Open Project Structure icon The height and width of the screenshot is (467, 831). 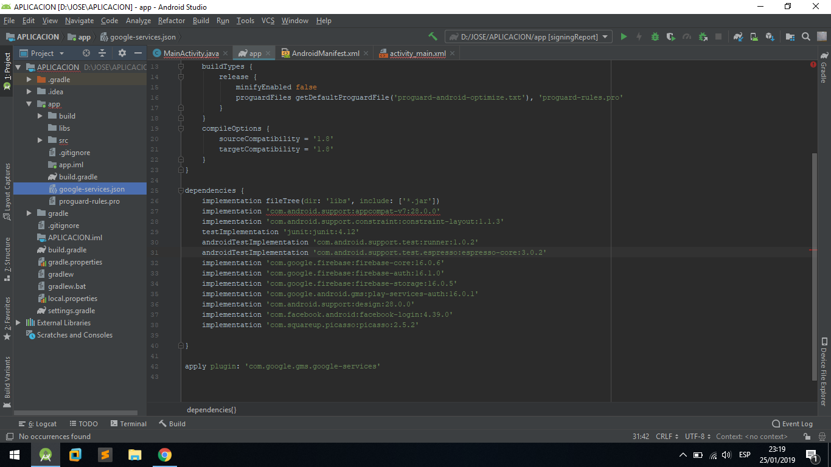click(790, 36)
